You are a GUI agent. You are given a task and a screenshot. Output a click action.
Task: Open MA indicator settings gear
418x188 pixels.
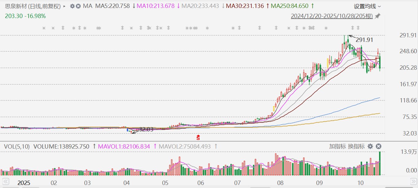pyautogui.click(x=72, y=6)
